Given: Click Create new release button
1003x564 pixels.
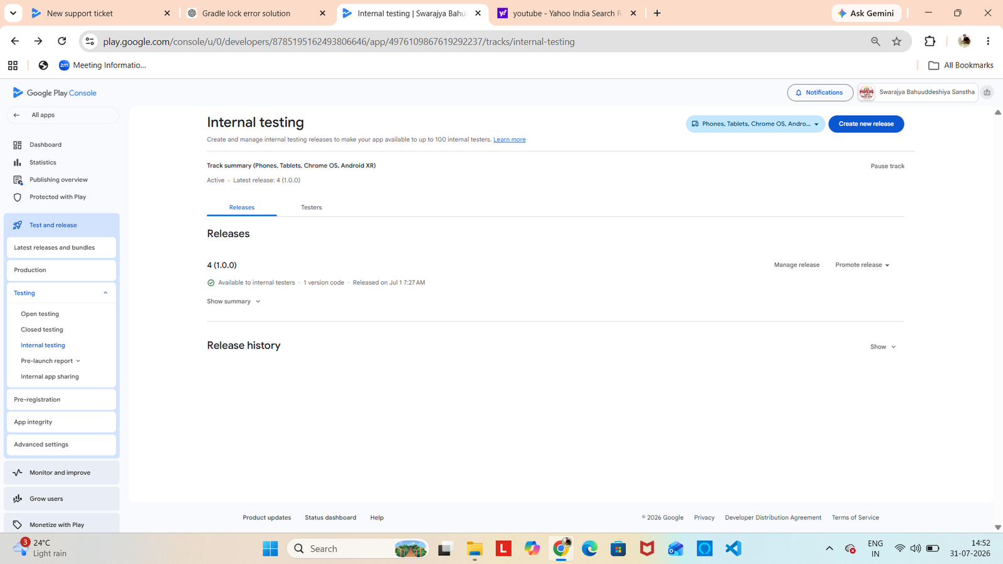Looking at the screenshot, I should (x=866, y=124).
